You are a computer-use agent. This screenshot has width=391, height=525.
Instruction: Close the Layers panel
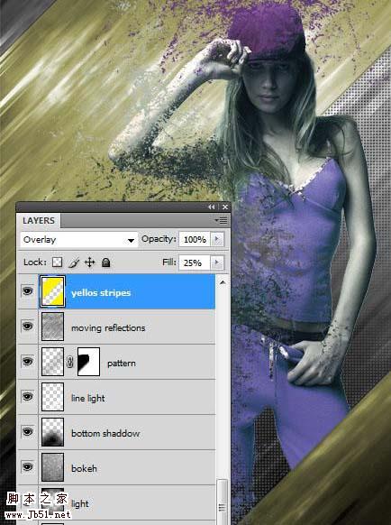click(x=225, y=207)
